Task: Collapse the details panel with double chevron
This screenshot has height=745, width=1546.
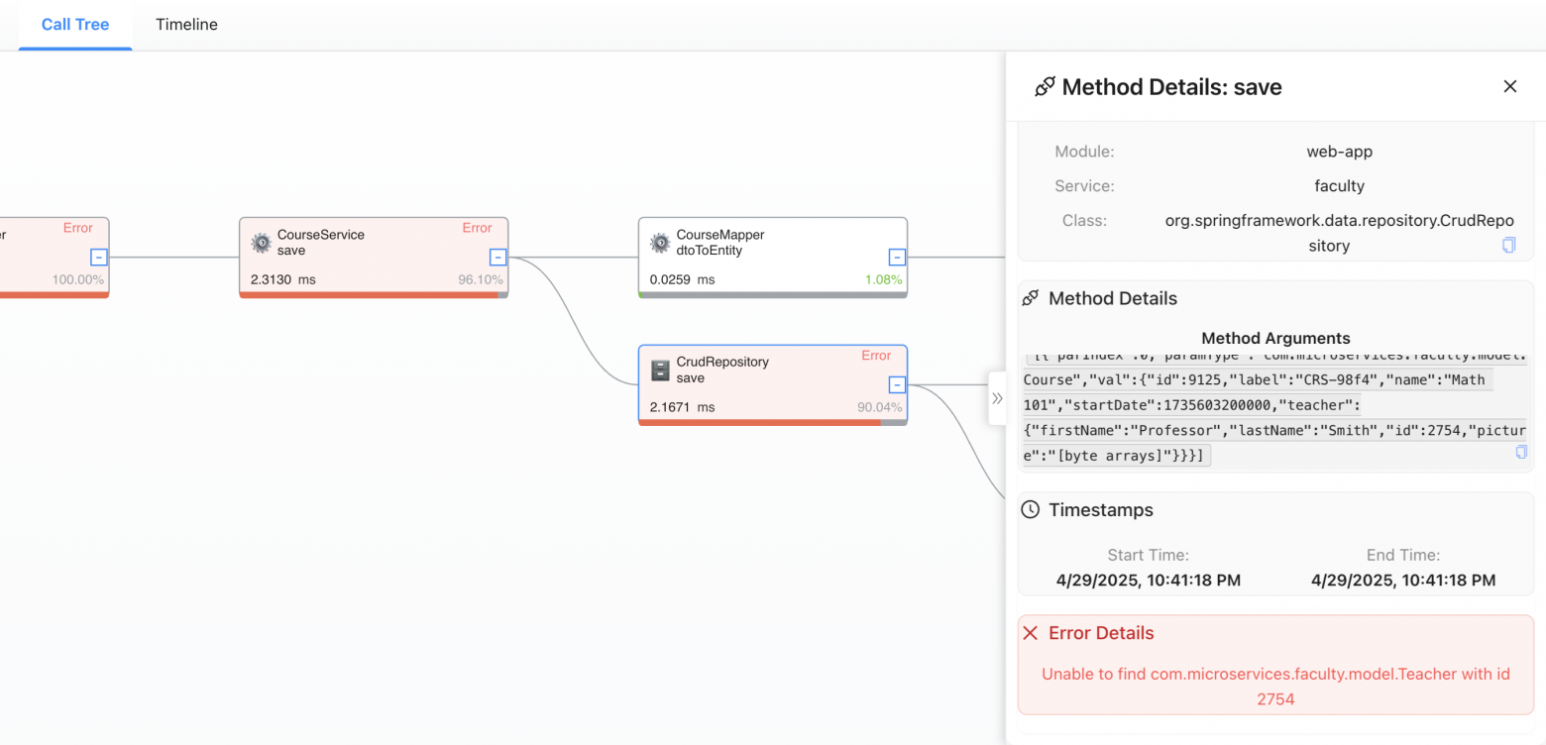Action: pos(997,398)
